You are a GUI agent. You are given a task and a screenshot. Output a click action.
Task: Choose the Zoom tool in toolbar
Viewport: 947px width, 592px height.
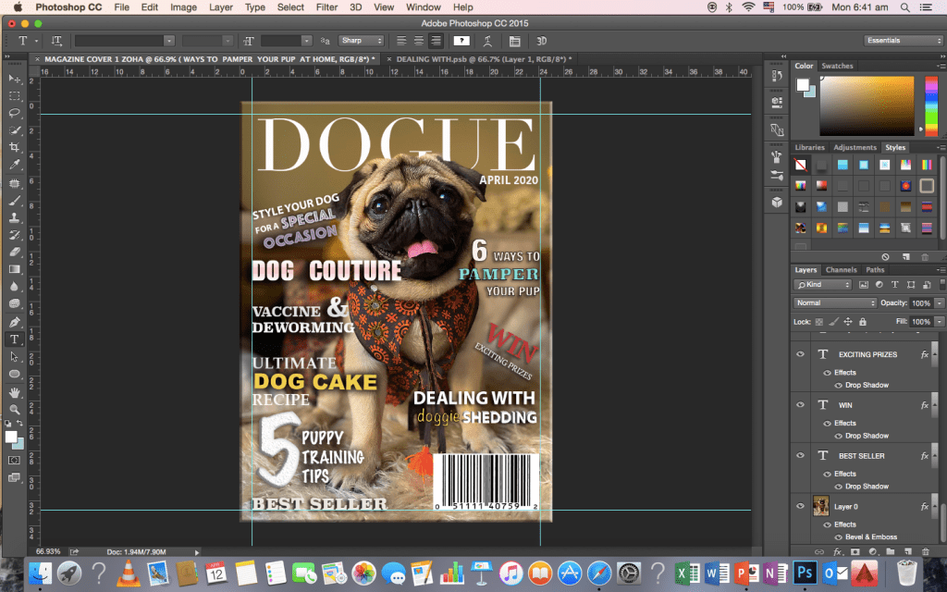click(x=15, y=409)
